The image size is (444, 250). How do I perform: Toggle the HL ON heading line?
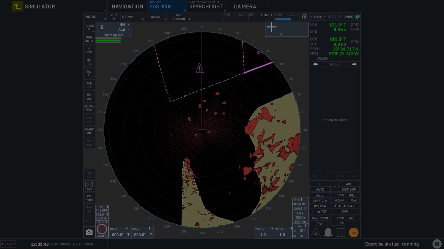point(89,97)
